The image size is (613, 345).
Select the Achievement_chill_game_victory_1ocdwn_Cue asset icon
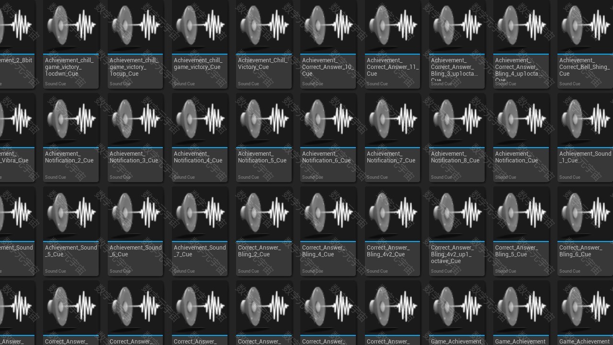click(x=71, y=26)
